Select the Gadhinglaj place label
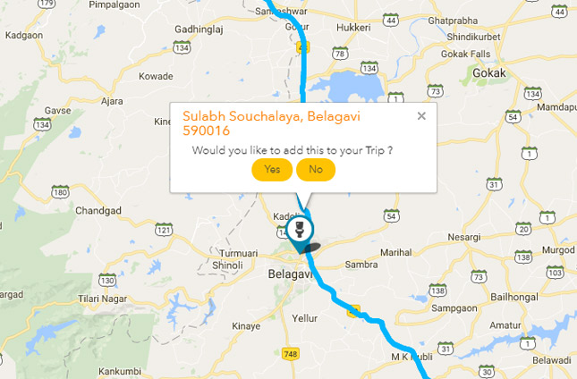 click(x=199, y=29)
